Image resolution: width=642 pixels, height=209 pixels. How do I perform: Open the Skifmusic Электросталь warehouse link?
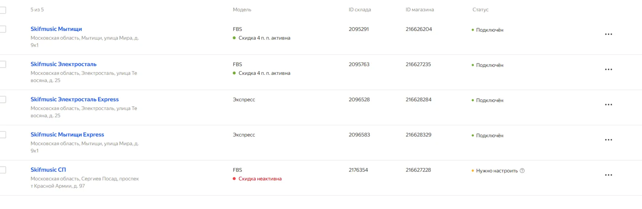(x=64, y=64)
